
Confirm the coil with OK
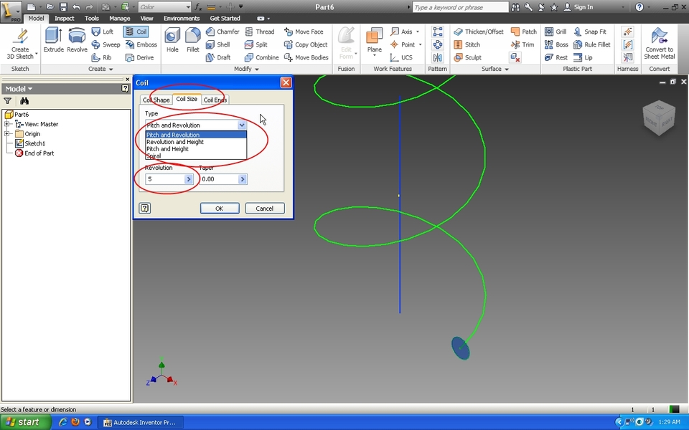tap(220, 208)
